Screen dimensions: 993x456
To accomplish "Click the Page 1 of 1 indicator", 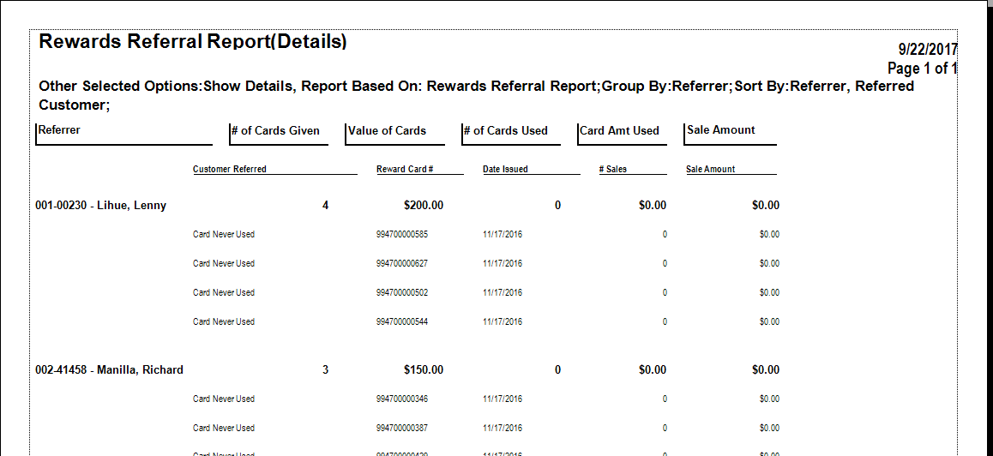I will click(x=922, y=69).
